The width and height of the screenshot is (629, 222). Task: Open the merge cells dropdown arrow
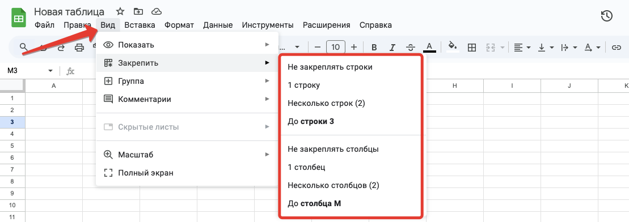coord(503,48)
